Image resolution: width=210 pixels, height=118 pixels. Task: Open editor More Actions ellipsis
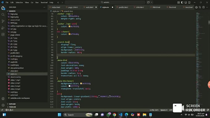[207, 7]
